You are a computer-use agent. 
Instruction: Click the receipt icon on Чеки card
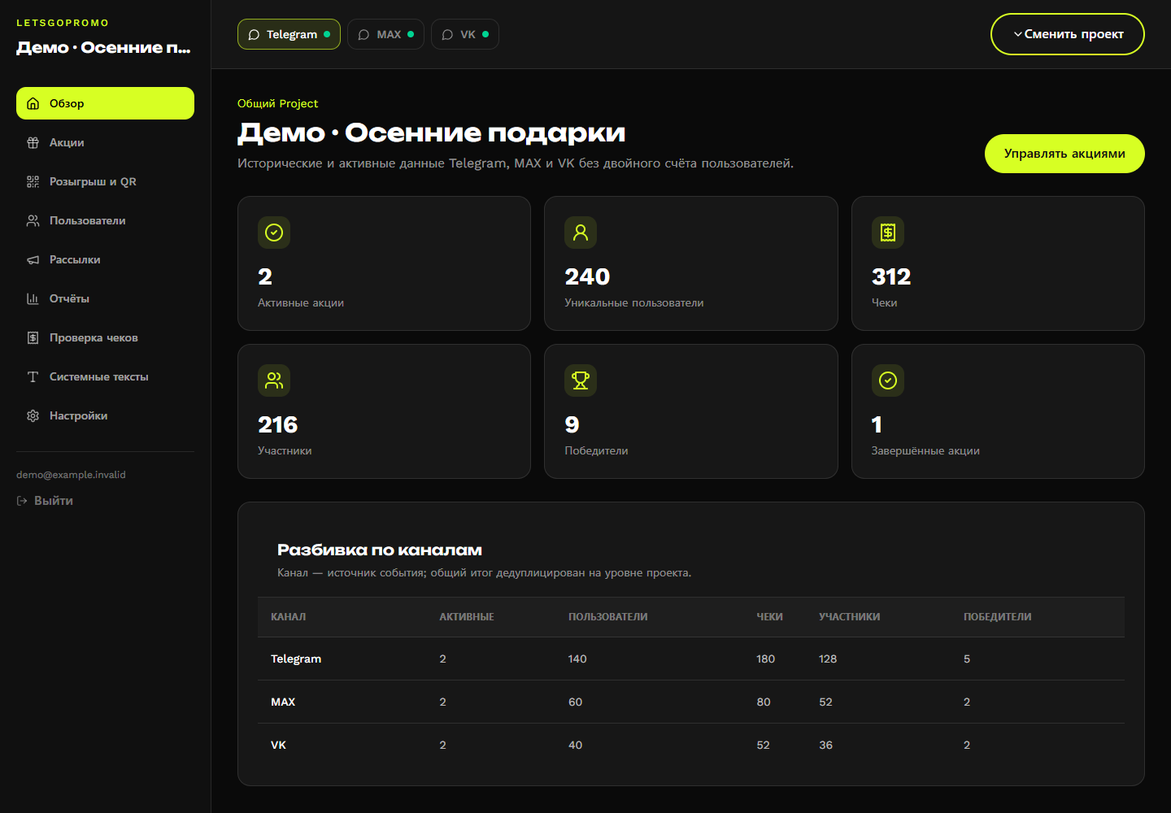(x=888, y=233)
